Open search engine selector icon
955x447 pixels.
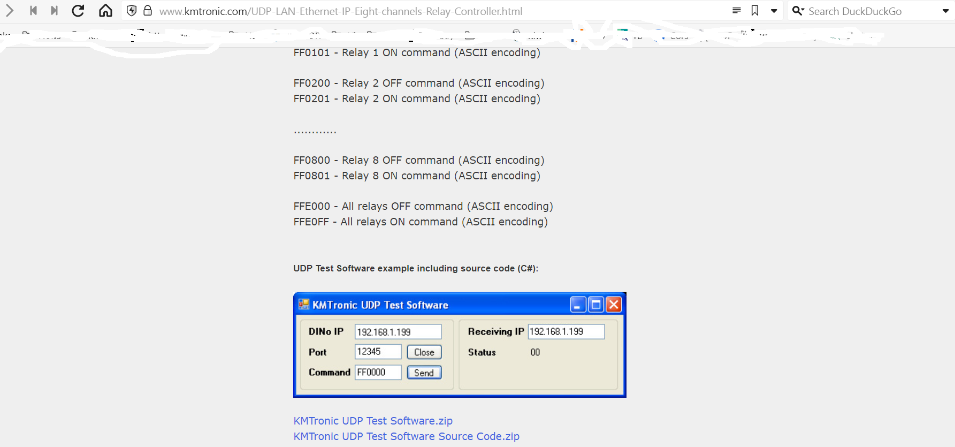[x=798, y=11]
